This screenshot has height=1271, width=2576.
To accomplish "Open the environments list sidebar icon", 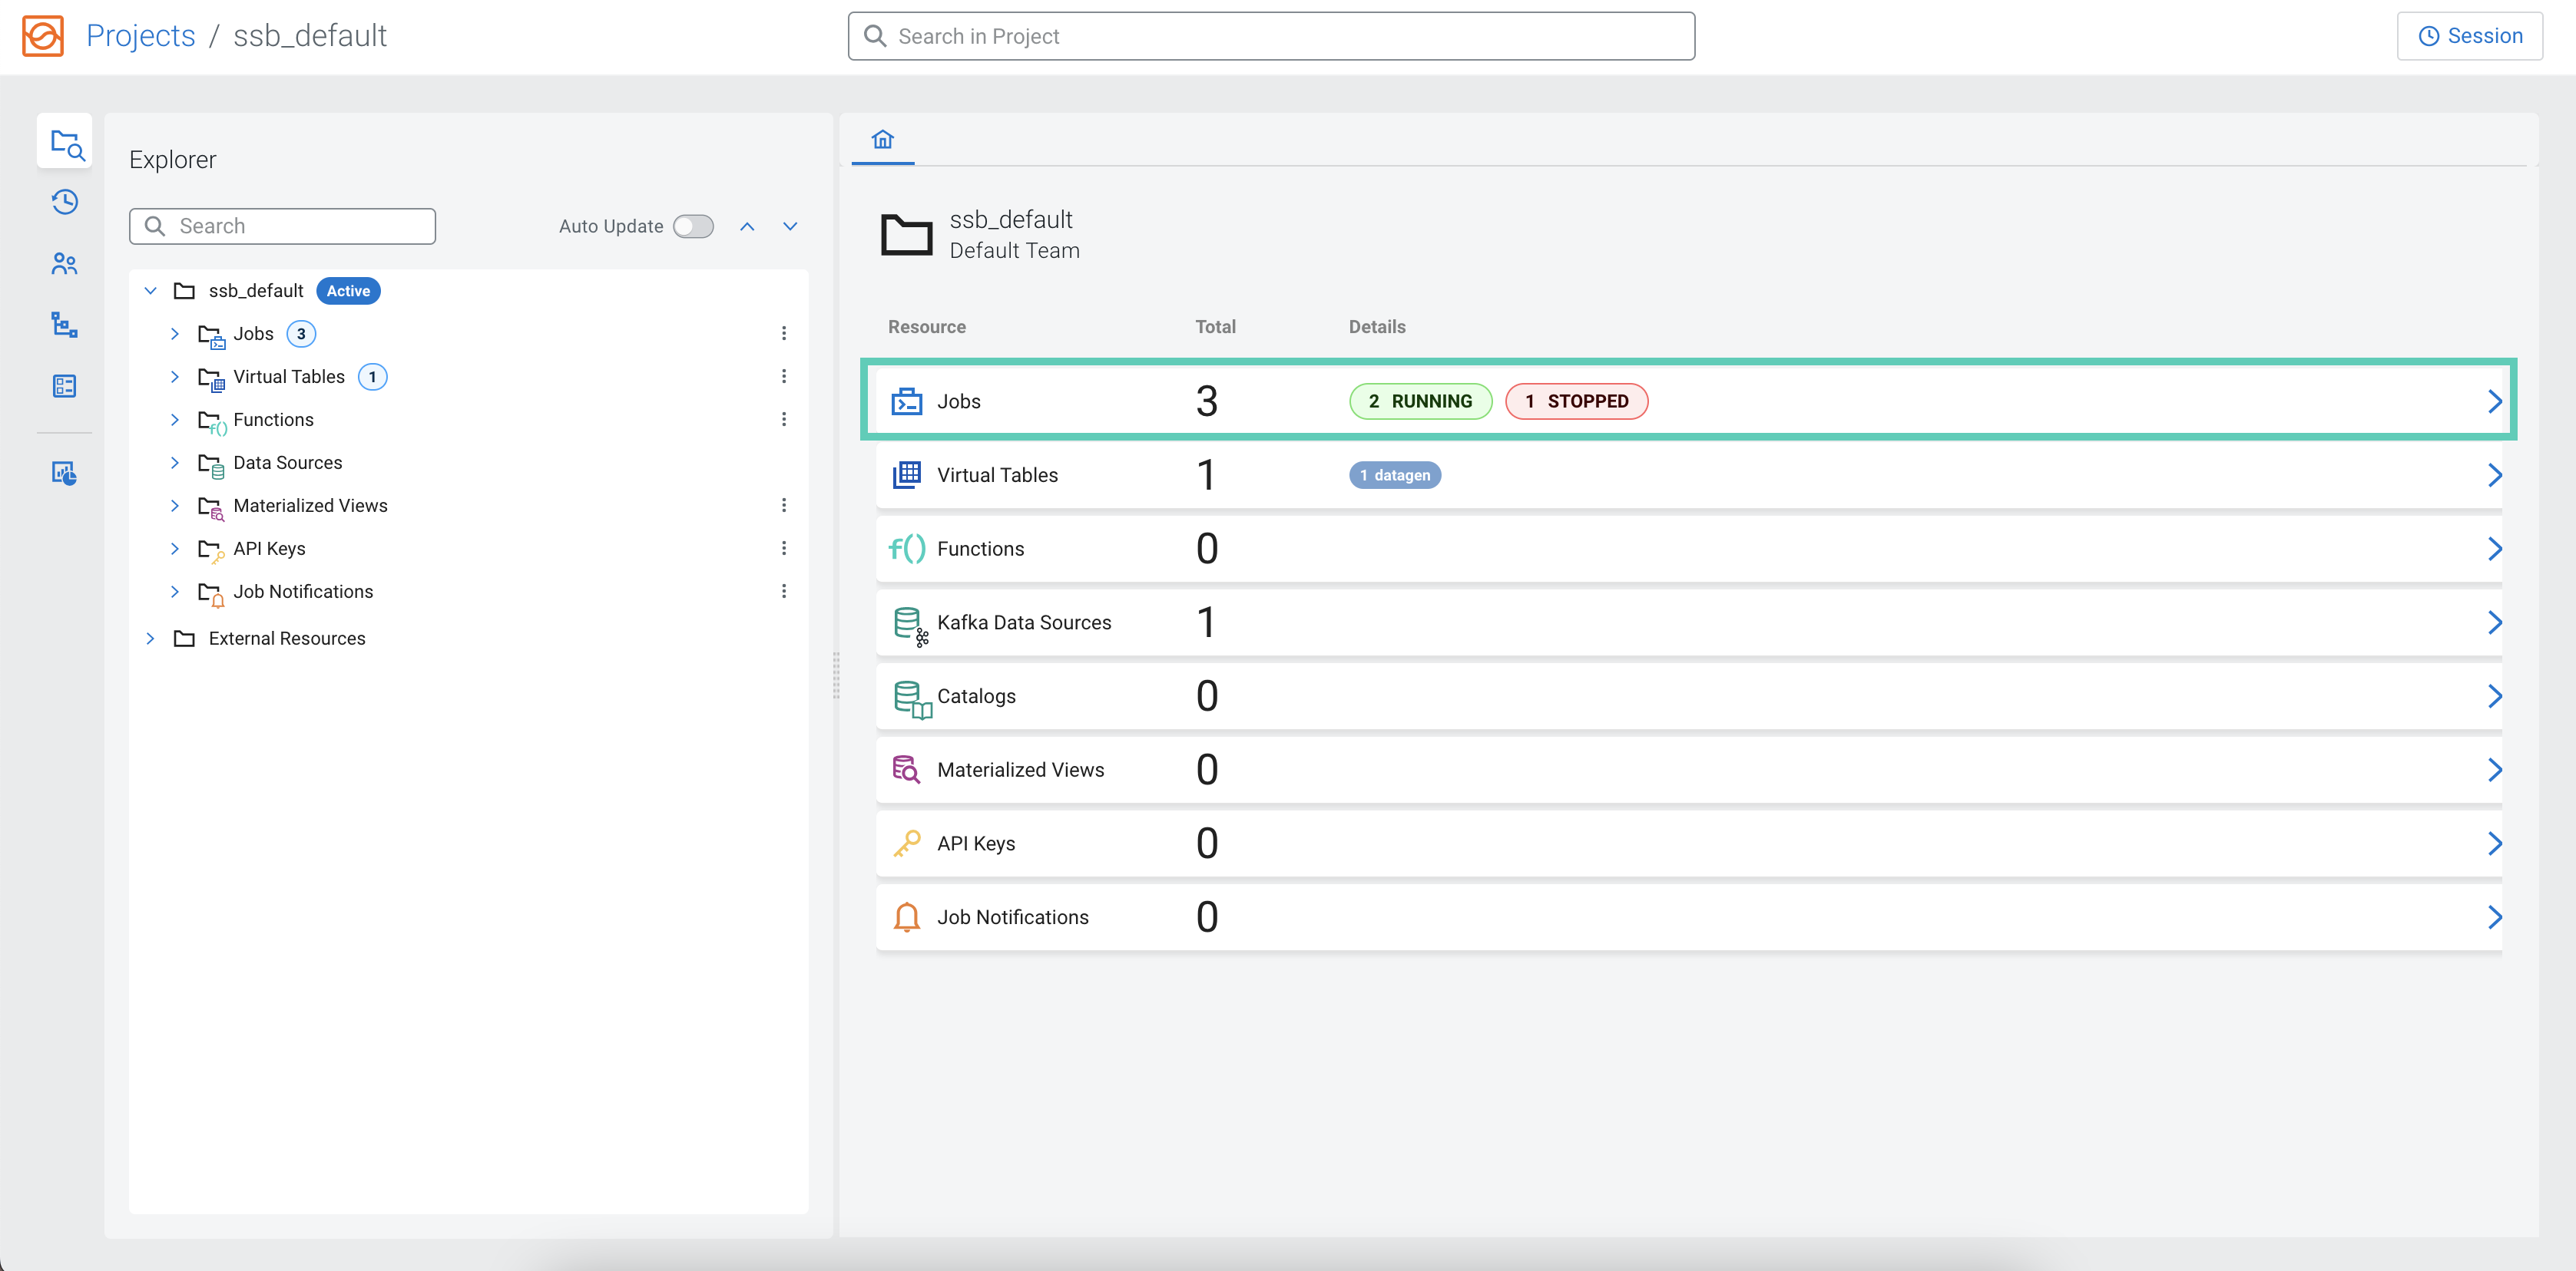I will click(x=65, y=386).
